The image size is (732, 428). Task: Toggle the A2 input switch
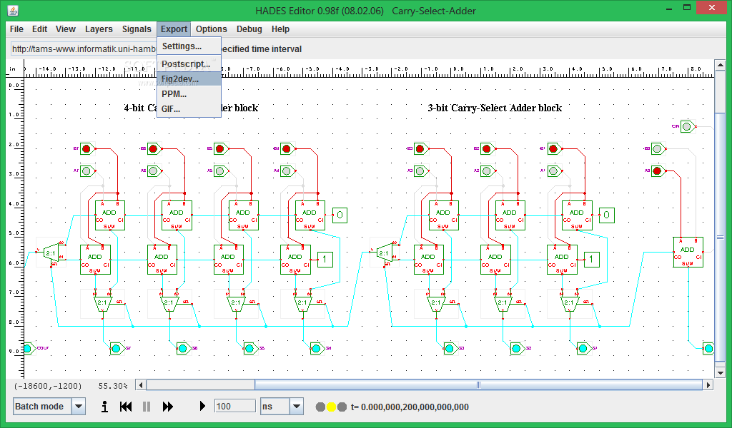click(x=488, y=171)
